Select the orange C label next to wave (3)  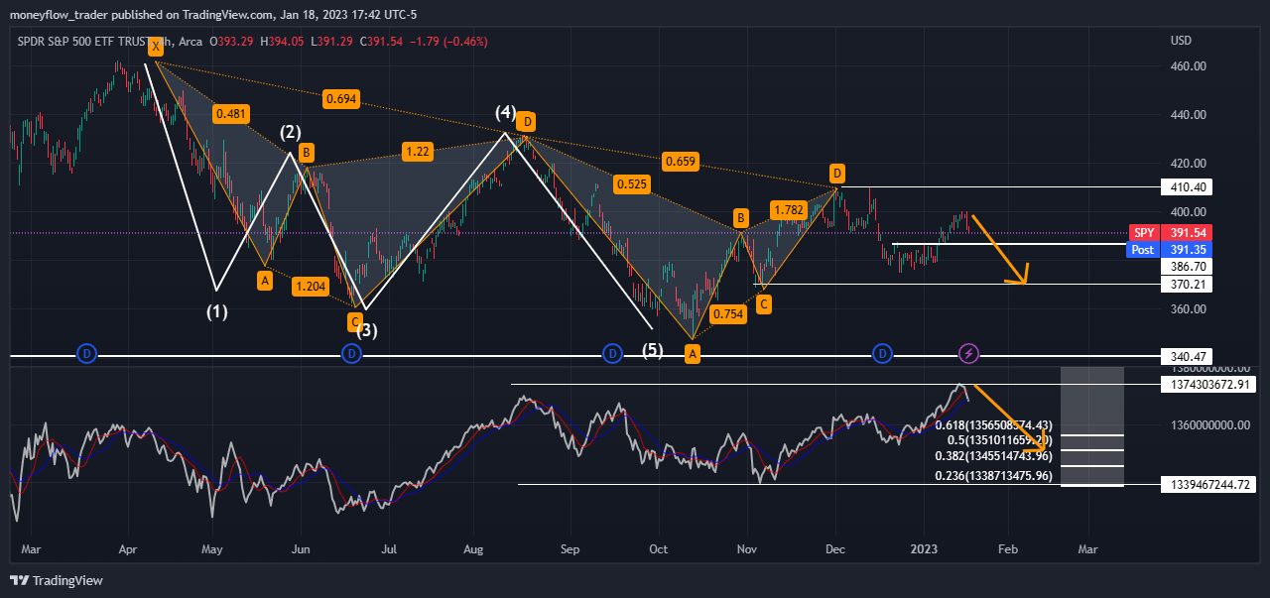pos(355,321)
